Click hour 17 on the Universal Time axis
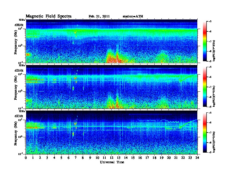 (147, 158)
